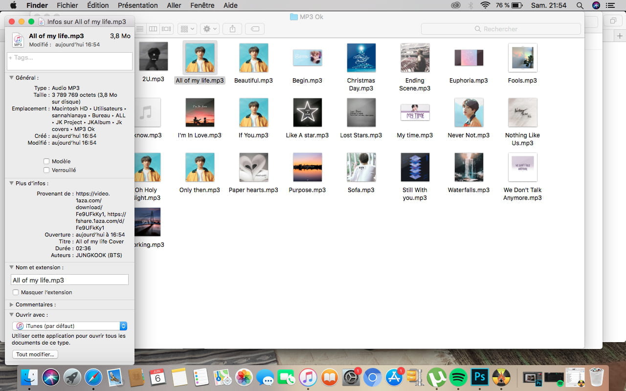
Task: Click the All of my life.mp3 name field
Action: [69, 280]
